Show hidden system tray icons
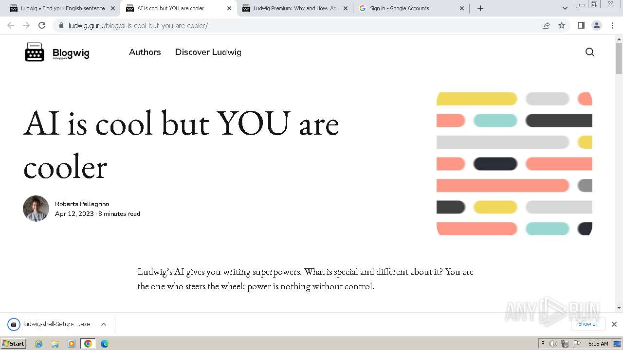 543,344
